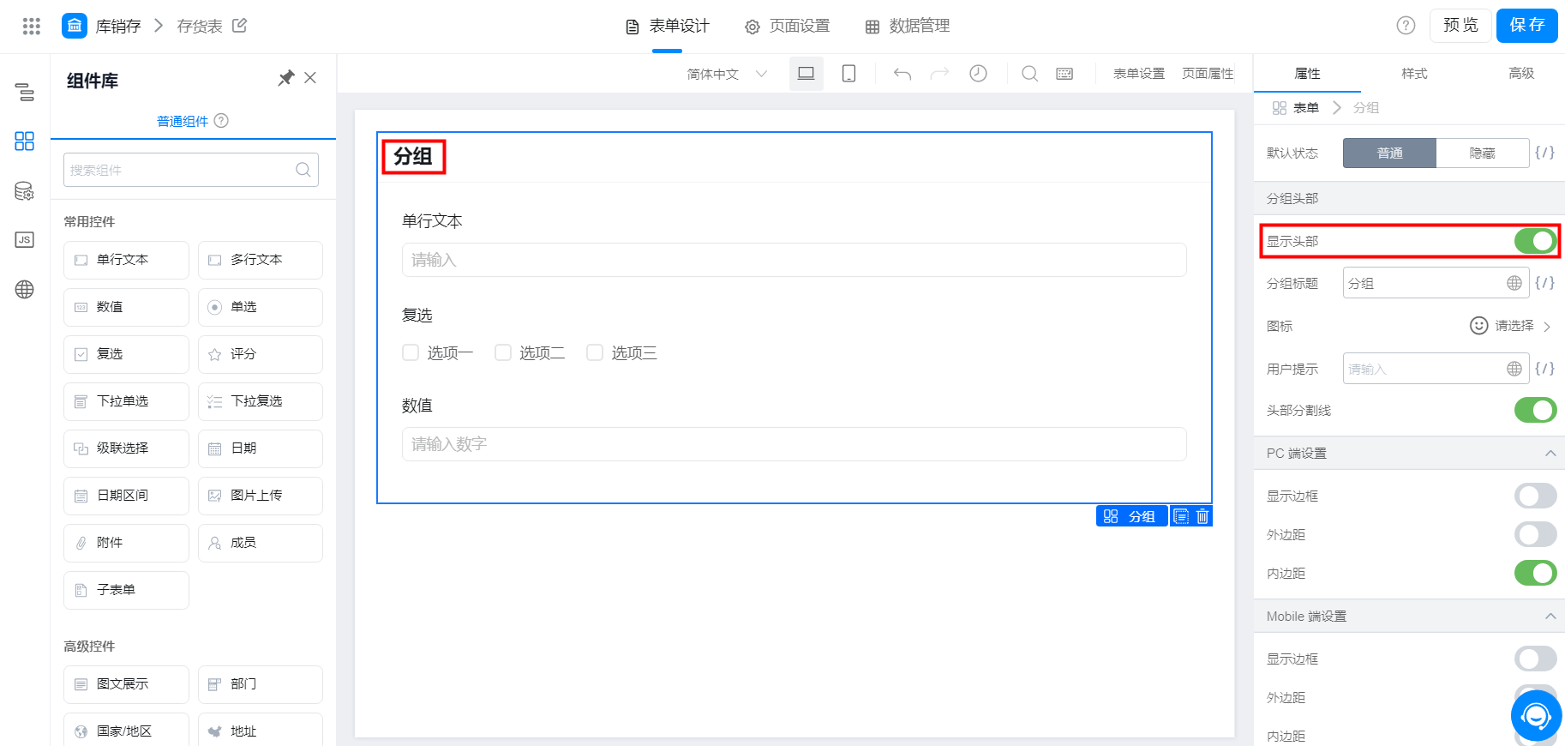Toggle the 显示头部 switch
The height and width of the screenshot is (746, 1565).
pyautogui.click(x=1535, y=241)
